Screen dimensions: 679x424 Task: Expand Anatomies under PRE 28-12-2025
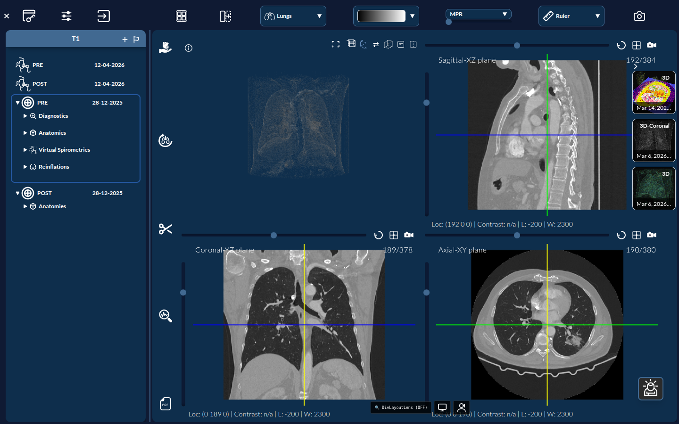25,133
